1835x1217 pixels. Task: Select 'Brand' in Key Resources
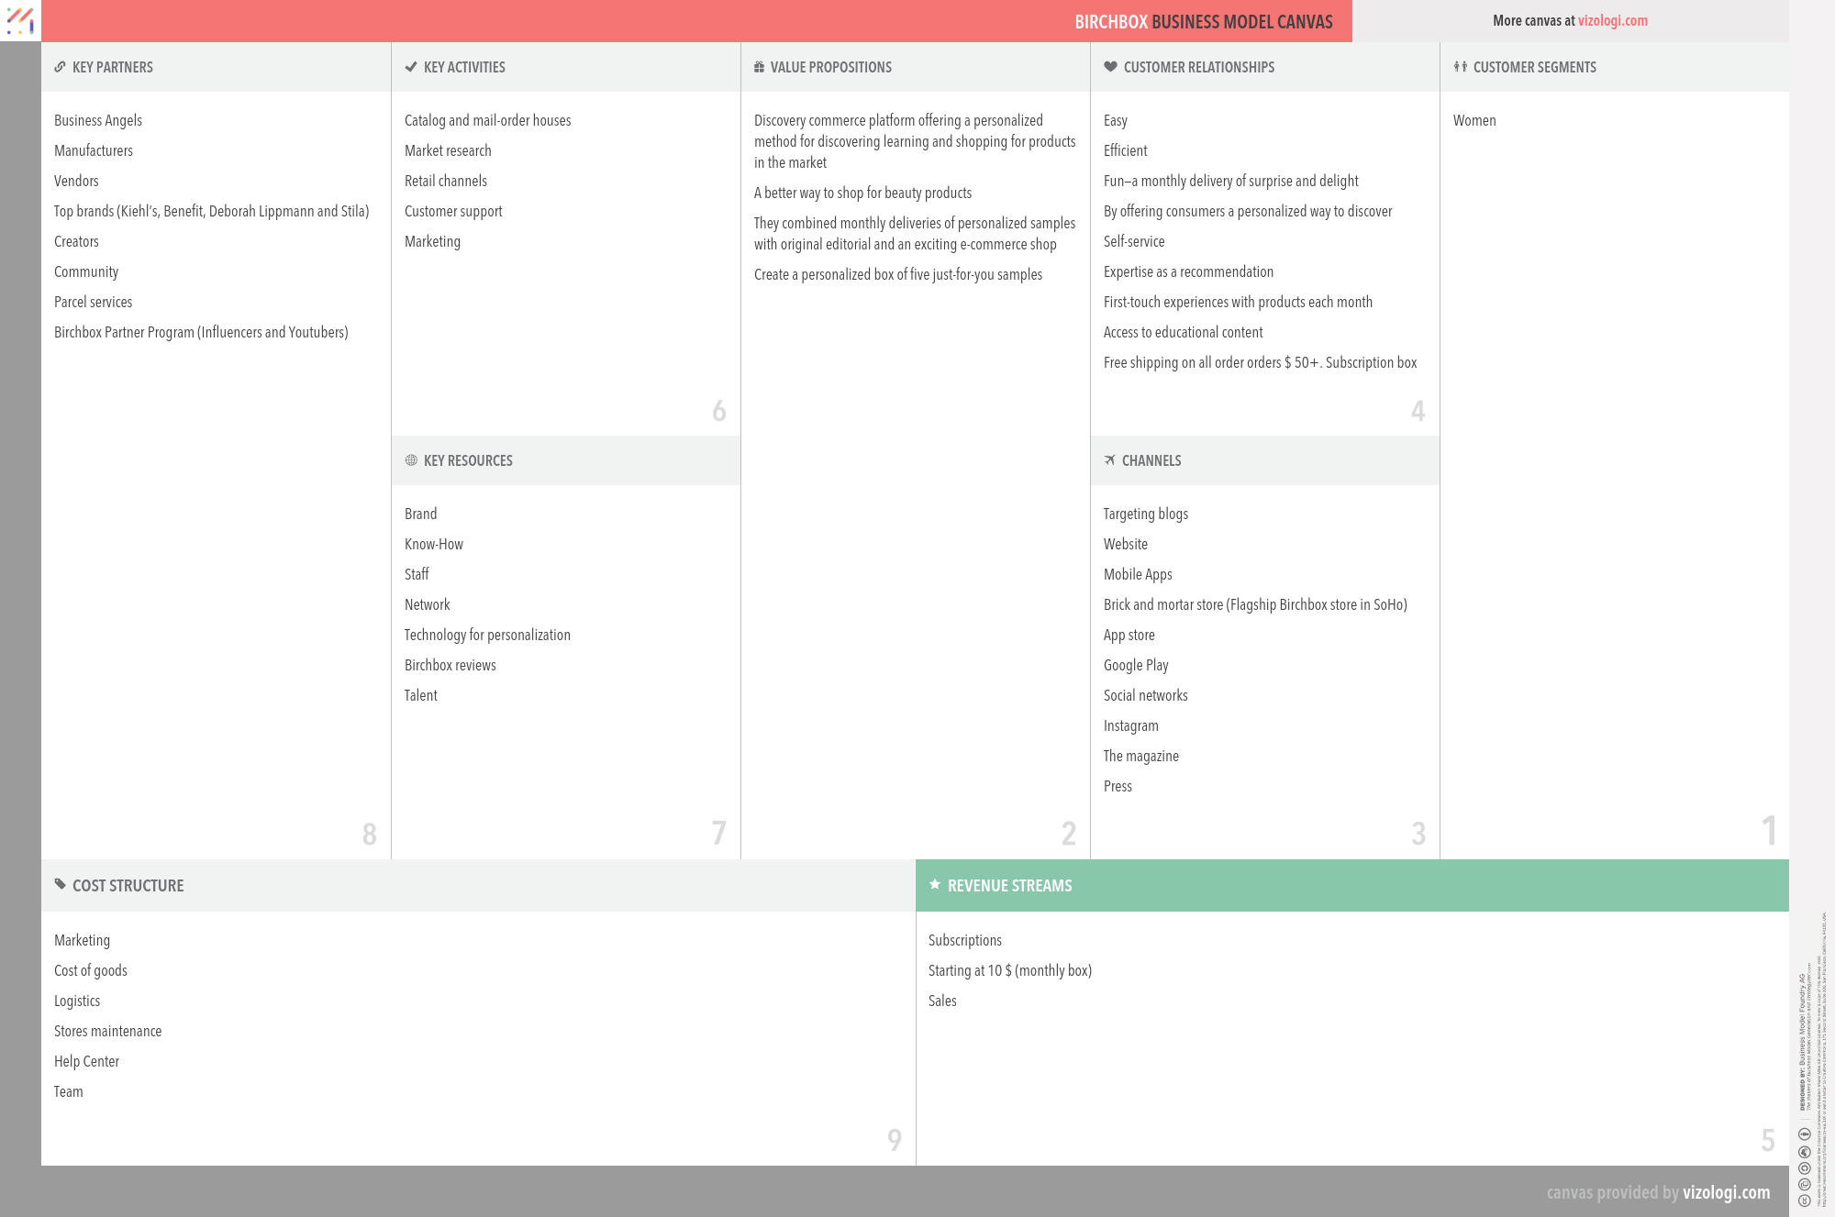(x=420, y=514)
